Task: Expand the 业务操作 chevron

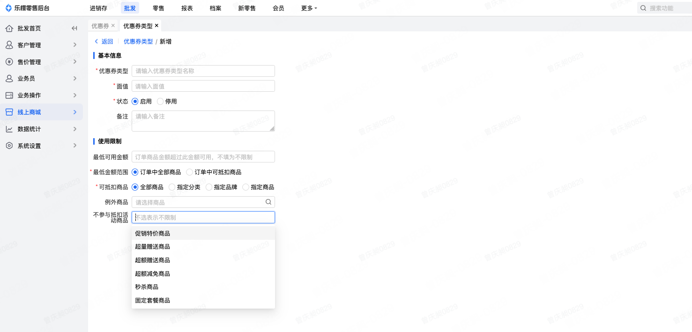Action: [75, 96]
